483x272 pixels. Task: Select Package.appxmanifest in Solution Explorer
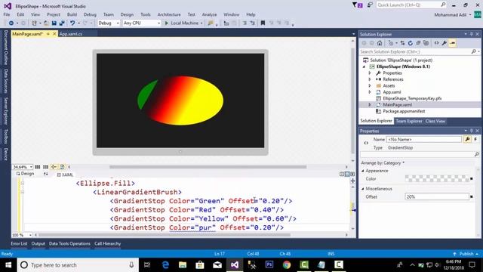point(404,111)
